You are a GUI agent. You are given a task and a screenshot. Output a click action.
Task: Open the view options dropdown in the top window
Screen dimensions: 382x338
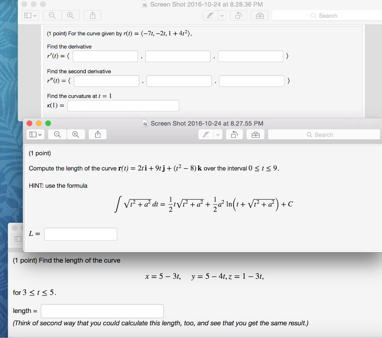[34, 15]
